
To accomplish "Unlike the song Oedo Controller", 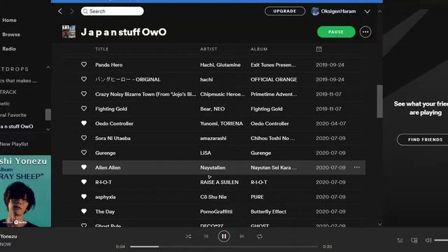I will (84, 123).
